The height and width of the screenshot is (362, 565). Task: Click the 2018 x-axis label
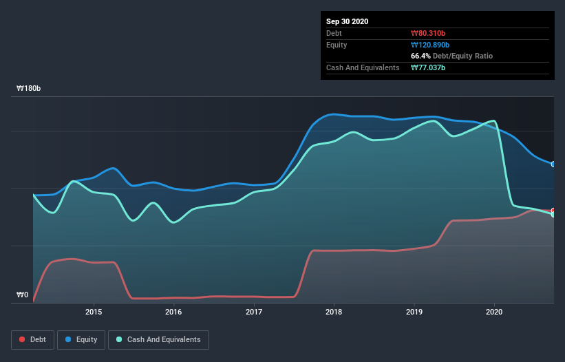tap(334, 312)
